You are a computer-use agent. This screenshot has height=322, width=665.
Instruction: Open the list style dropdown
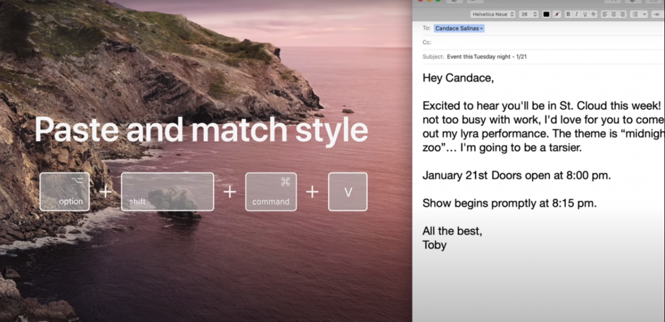[x=639, y=14]
